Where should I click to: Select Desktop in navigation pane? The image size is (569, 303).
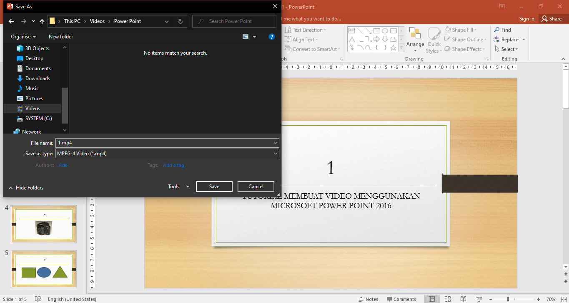click(30, 58)
